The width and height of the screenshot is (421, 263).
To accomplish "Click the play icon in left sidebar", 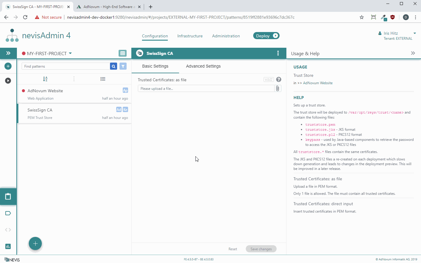I will tap(8, 81).
